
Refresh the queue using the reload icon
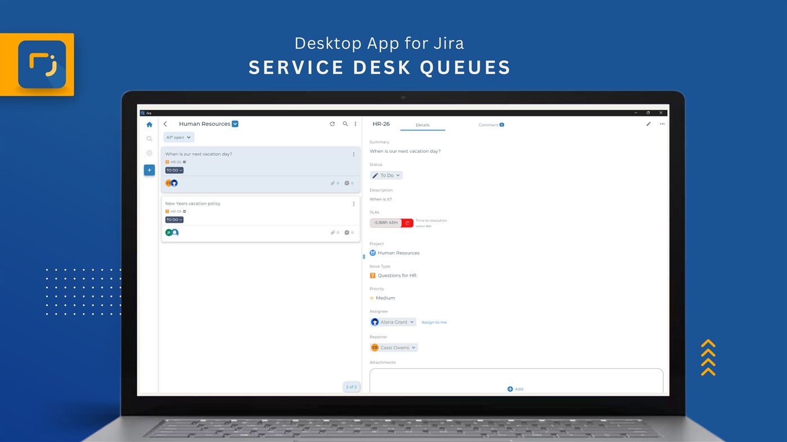click(x=332, y=123)
